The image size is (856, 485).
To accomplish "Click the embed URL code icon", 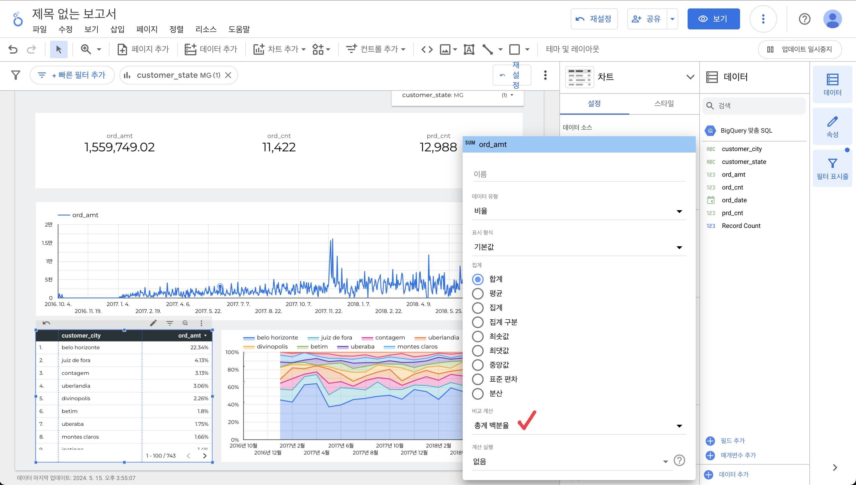I will pos(427,49).
